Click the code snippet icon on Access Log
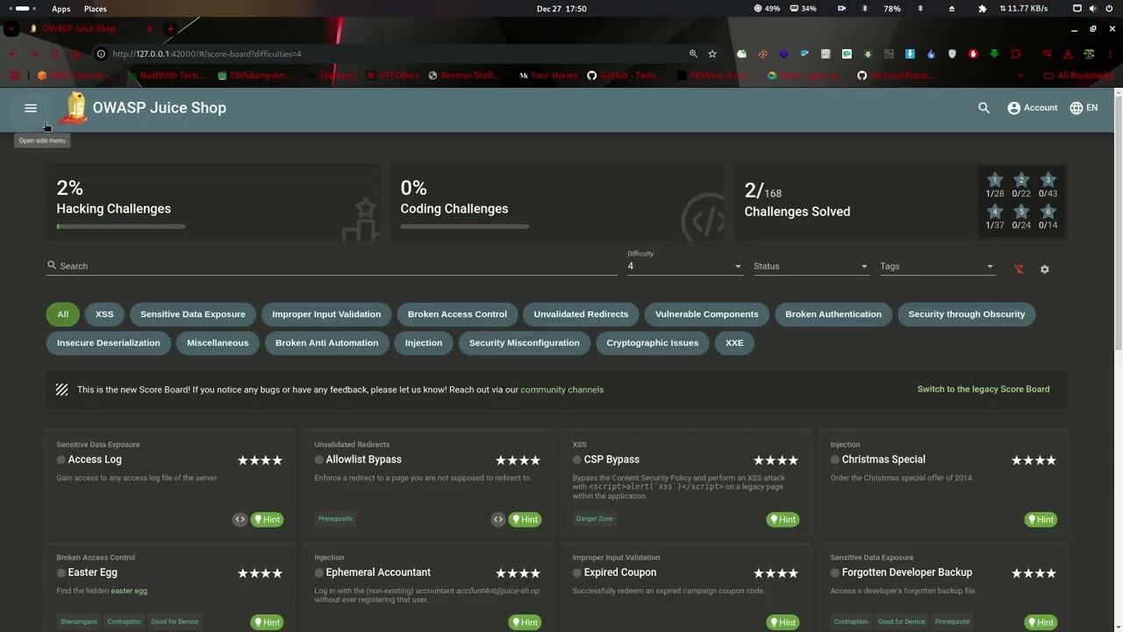This screenshot has height=632, width=1123. (240, 520)
